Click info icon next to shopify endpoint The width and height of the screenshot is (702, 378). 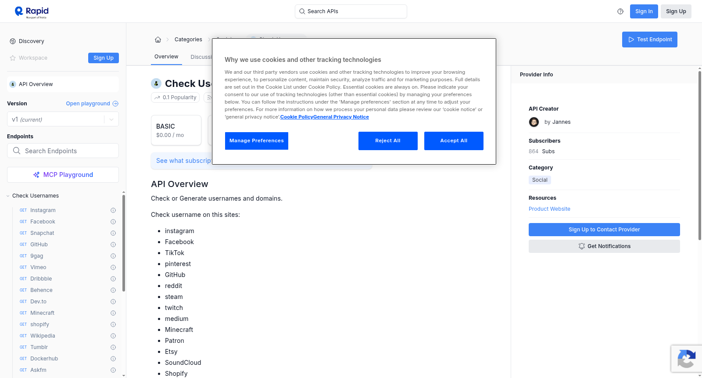point(113,324)
